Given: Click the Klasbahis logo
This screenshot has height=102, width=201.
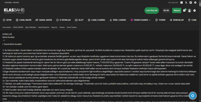Looking at the screenshot, I should (14, 10).
